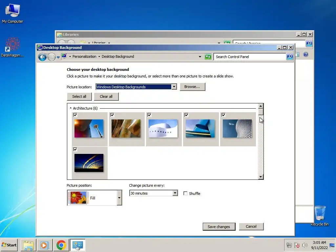Click the Select all button
Screen dimensions: 336x252
point(79,96)
